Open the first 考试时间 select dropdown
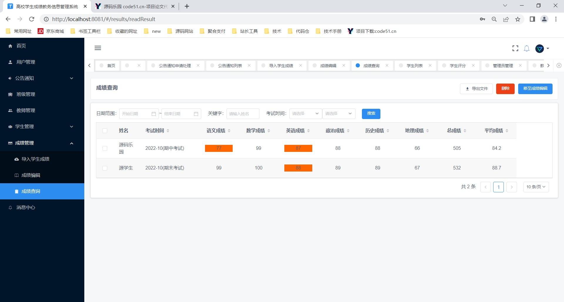564x302 pixels. (305, 114)
